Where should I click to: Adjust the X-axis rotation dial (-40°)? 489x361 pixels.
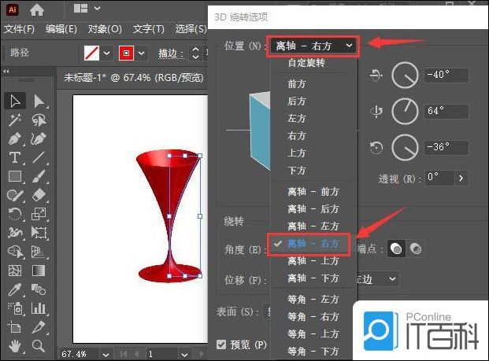point(405,75)
